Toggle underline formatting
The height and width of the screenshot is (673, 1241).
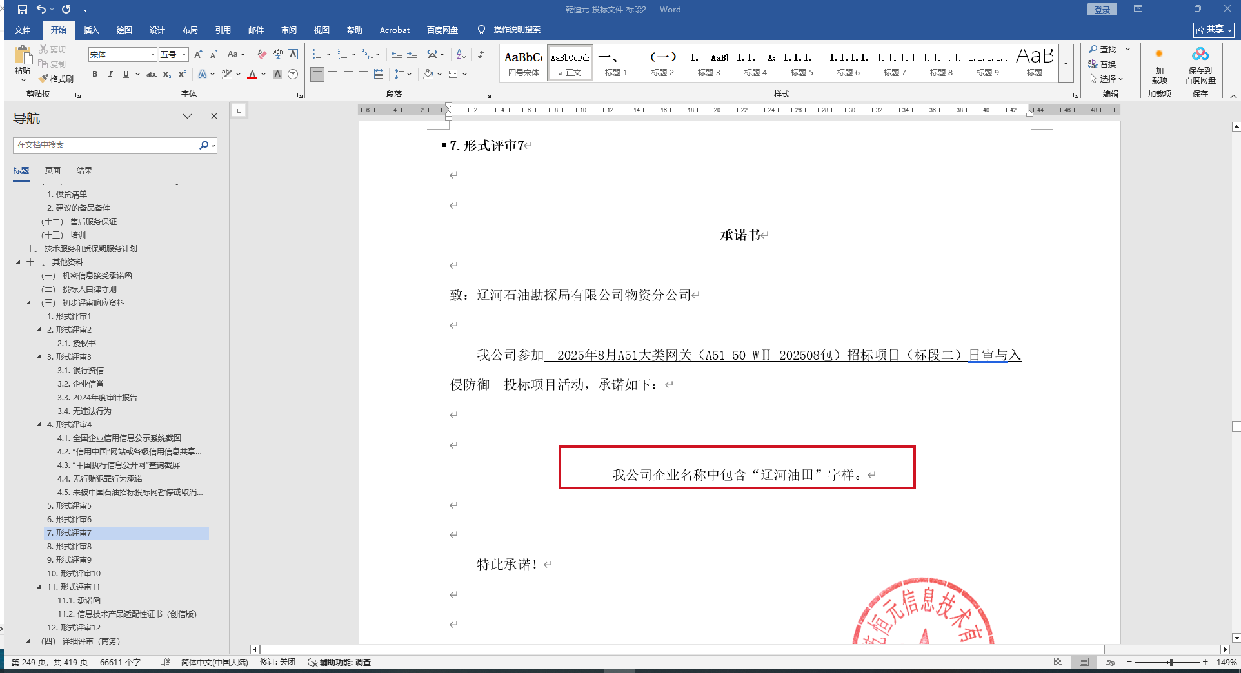click(x=126, y=74)
